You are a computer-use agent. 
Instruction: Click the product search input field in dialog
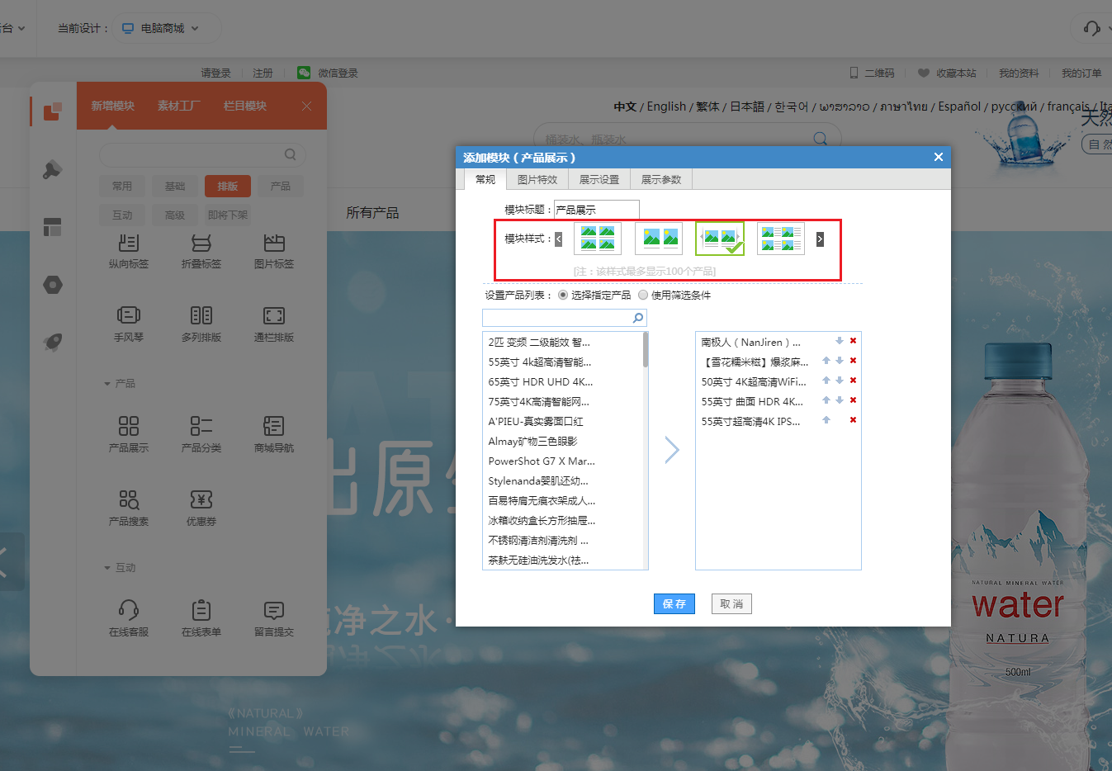click(565, 318)
